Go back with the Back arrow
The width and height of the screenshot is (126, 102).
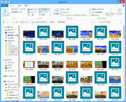point(4,22)
